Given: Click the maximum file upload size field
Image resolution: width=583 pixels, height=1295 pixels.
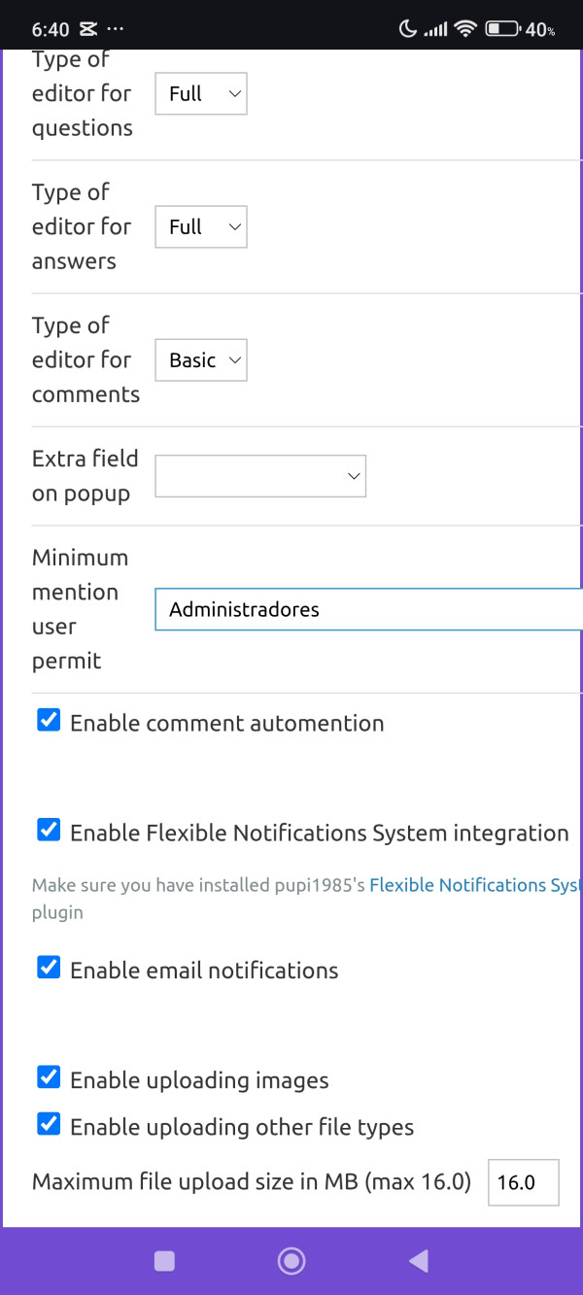Looking at the screenshot, I should 523,1182.
